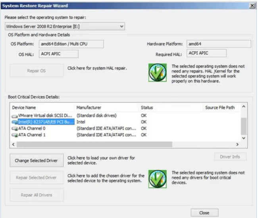This screenshot has width=258, height=218.
Task: Click the Intel 82371AB/EB PCI device icon
Action: (15, 122)
